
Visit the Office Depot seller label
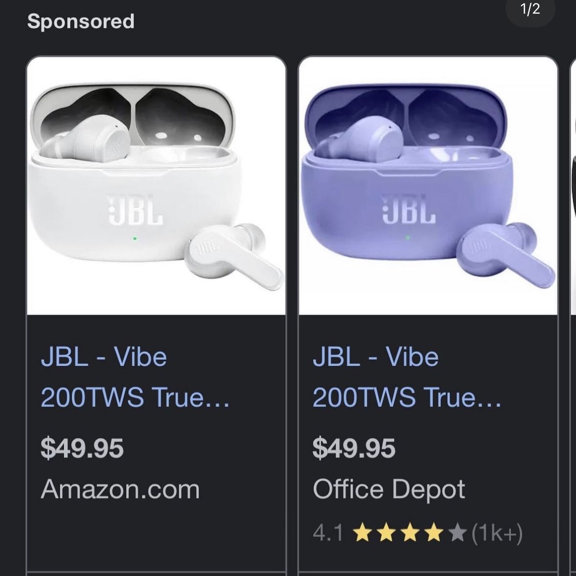pyautogui.click(x=389, y=490)
